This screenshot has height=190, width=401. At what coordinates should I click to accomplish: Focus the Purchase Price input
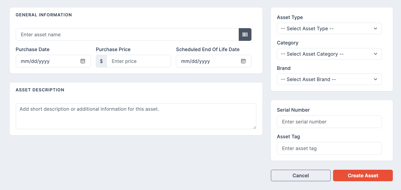tap(139, 61)
